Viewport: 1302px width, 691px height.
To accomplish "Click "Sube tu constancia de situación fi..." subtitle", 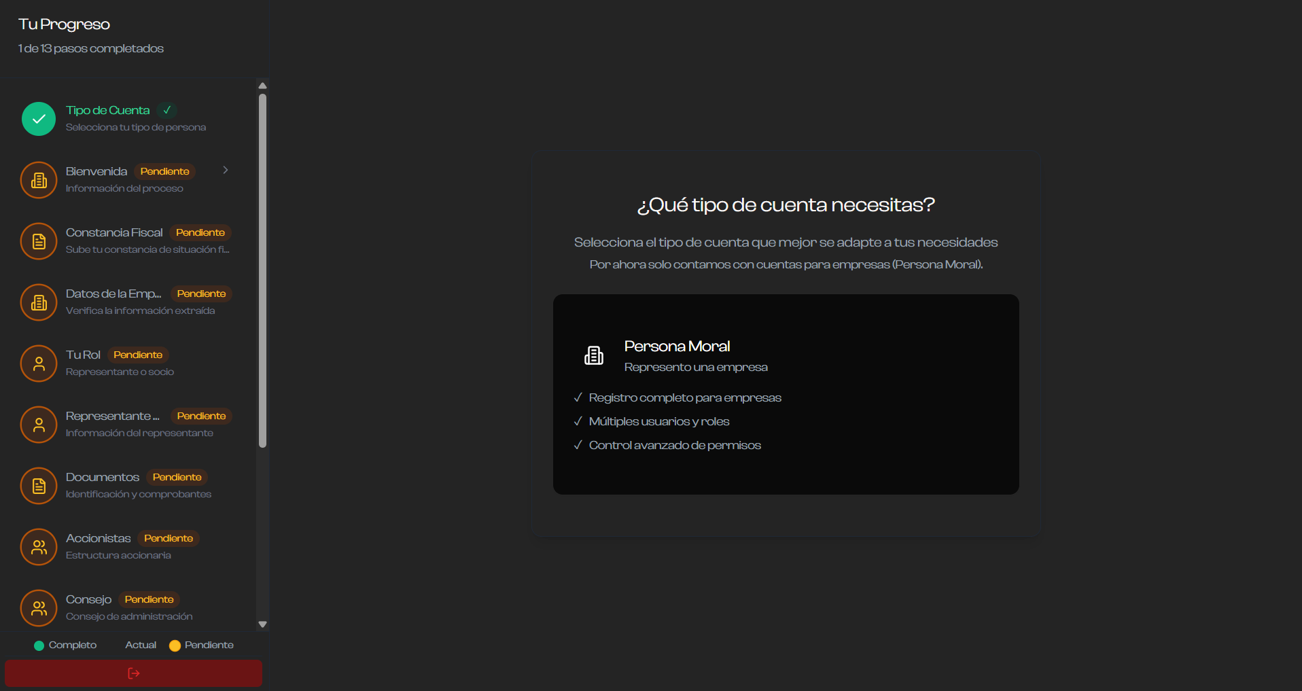I will point(147,249).
